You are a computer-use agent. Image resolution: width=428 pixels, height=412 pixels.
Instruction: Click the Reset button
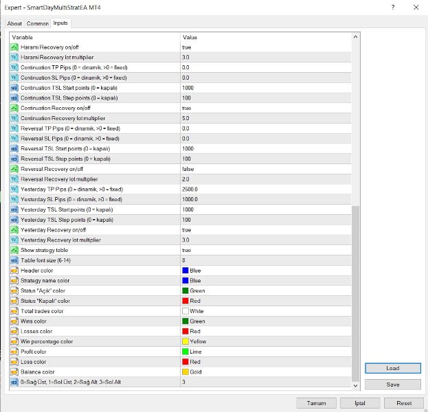[x=404, y=403]
